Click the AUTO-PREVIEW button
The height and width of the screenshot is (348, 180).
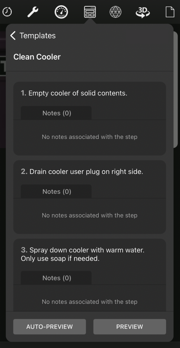click(x=49, y=327)
